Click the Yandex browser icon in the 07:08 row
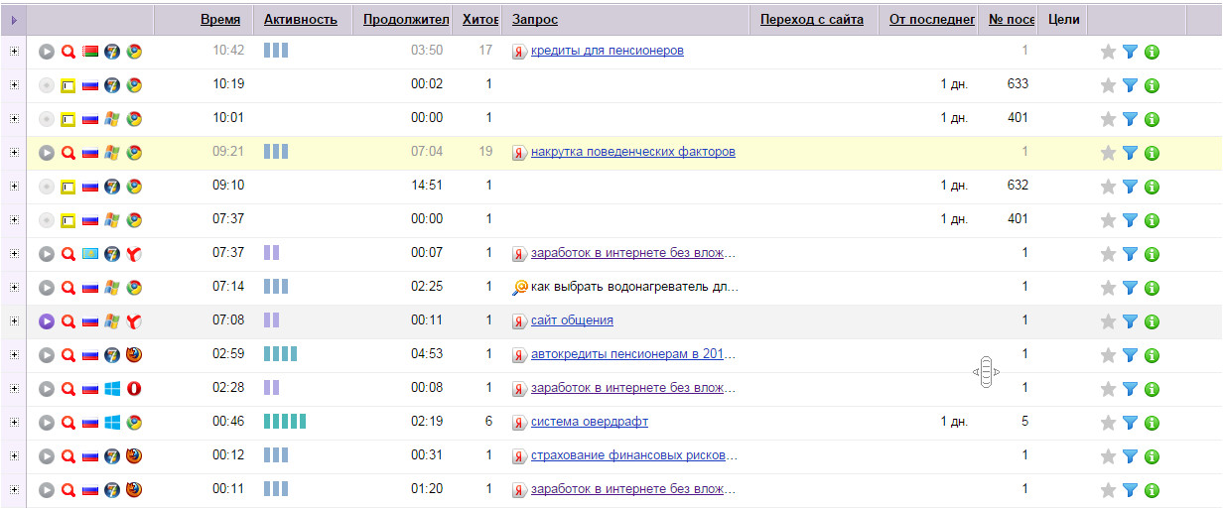The width and height of the screenshot is (1223, 509). [x=134, y=321]
